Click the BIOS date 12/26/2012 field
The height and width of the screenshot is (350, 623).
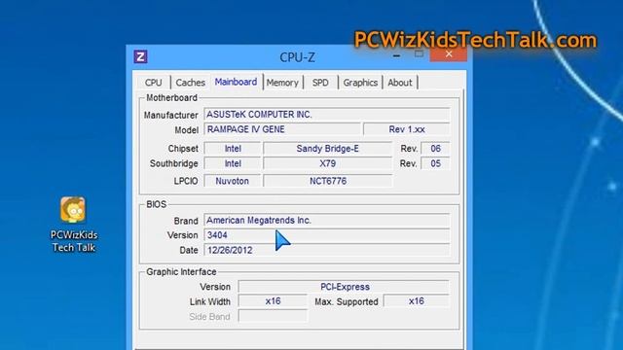(327, 250)
